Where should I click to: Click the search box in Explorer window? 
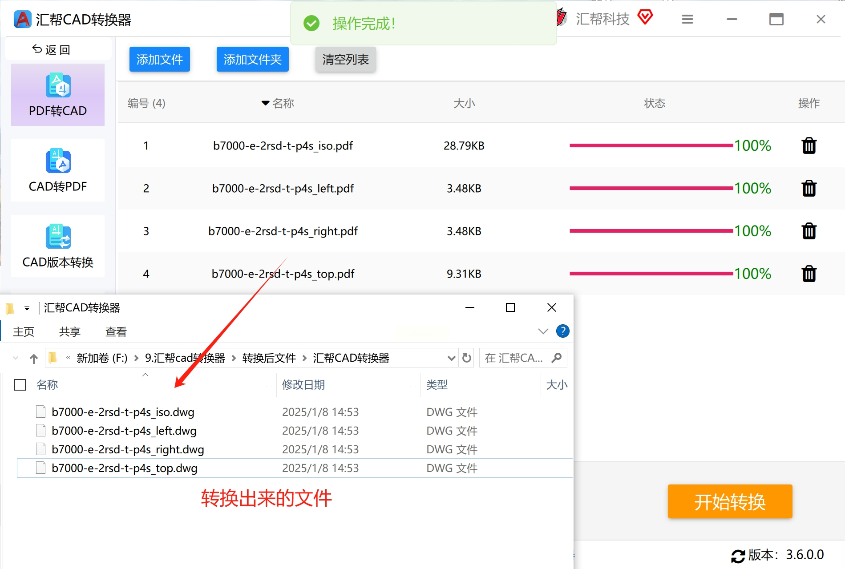tap(523, 358)
